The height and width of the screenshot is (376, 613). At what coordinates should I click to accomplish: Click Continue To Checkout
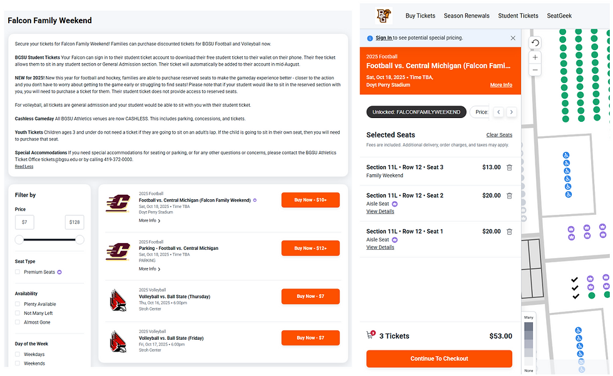pos(439,359)
